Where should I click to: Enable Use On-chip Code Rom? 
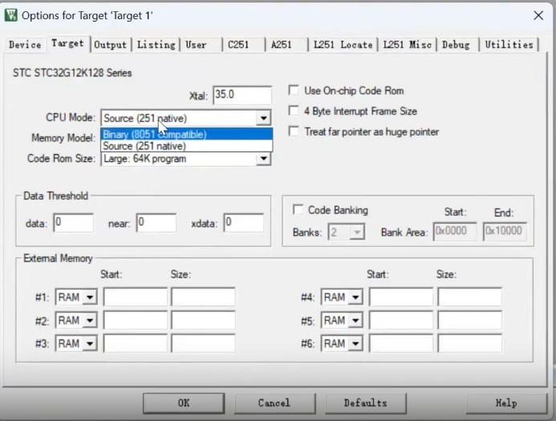tap(294, 91)
